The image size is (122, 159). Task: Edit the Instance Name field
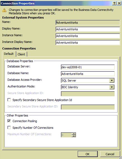click(88, 36)
